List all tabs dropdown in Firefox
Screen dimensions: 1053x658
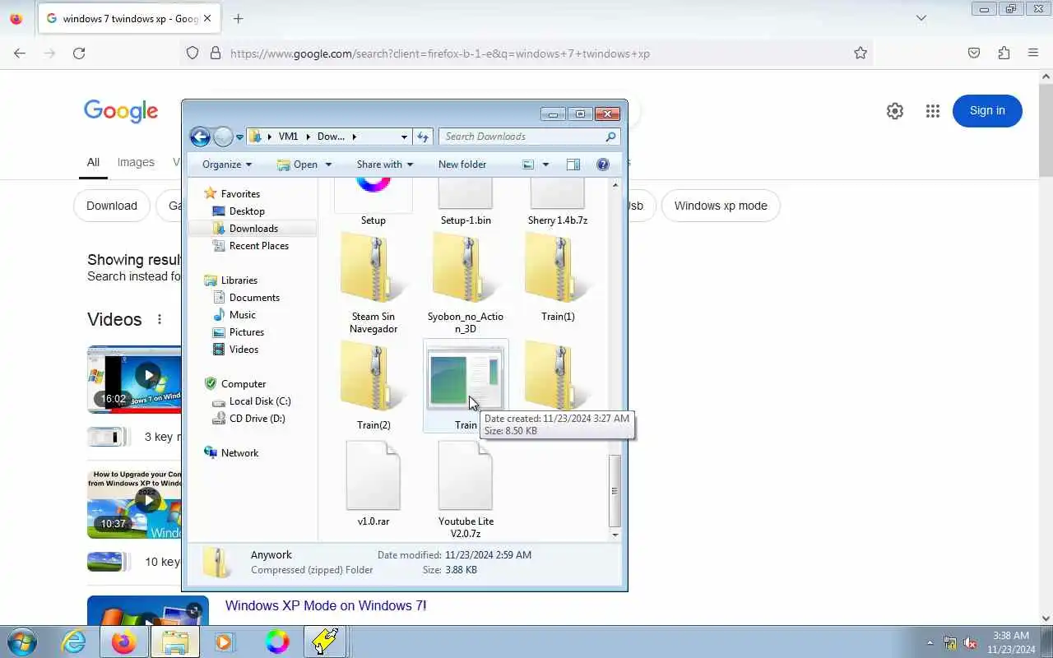(x=921, y=18)
